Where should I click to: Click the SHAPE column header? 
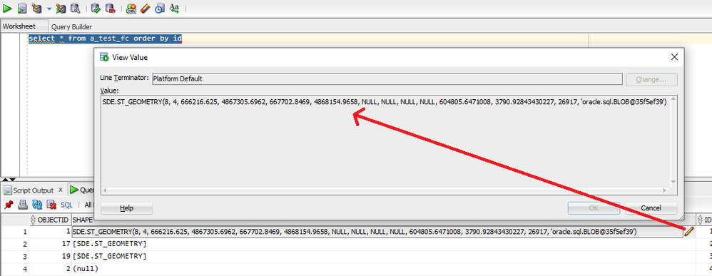tap(82, 220)
